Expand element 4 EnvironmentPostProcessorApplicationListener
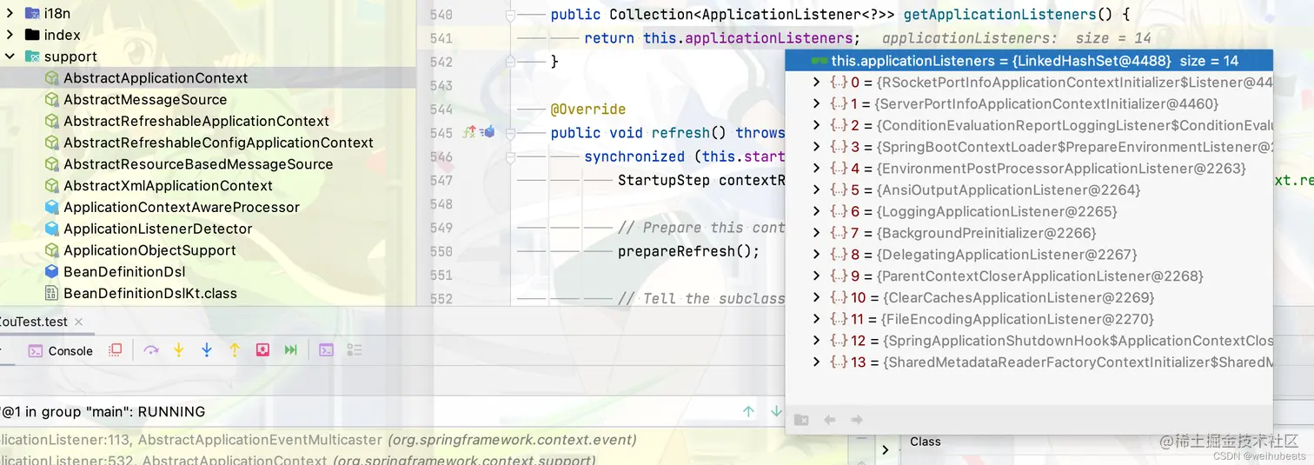The height and width of the screenshot is (465, 1314). [816, 169]
